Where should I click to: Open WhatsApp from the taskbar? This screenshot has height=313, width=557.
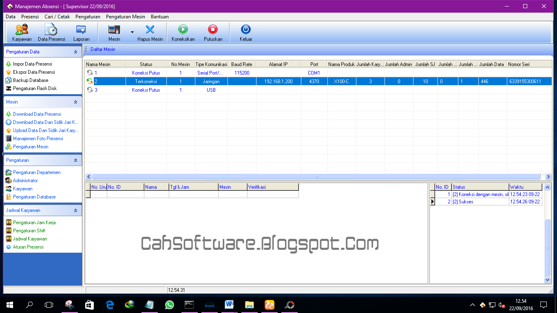[169, 304]
